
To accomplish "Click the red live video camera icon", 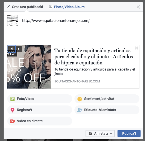I will [12, 121].
